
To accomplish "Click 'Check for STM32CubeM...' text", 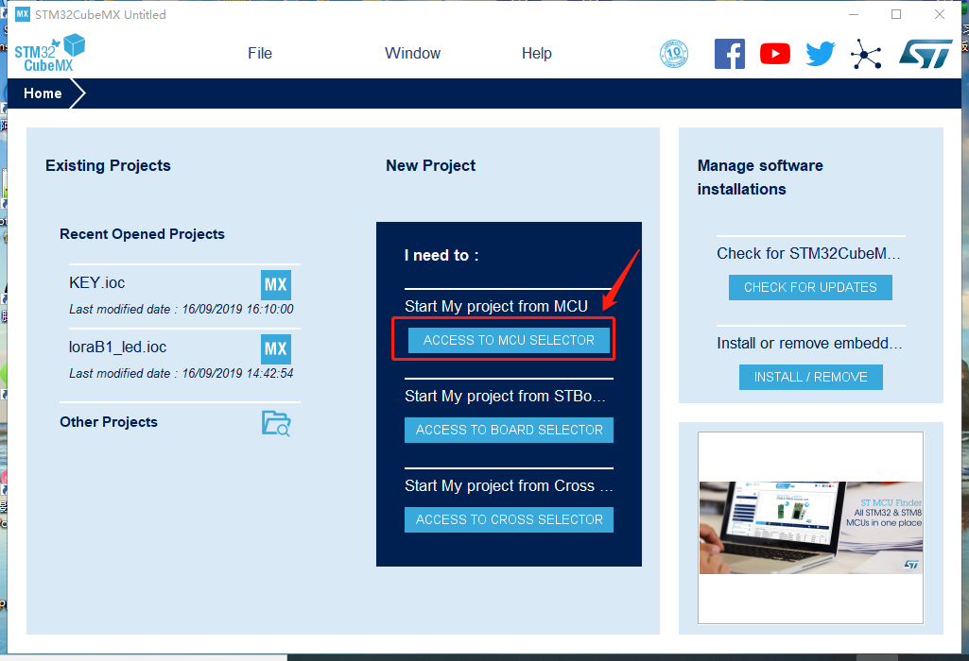I will coord(808,254).
